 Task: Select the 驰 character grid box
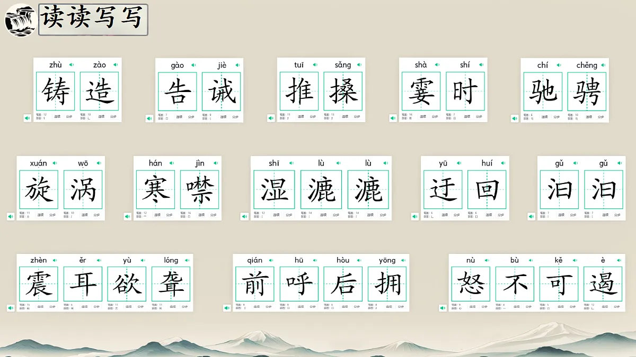coord(543,91)
